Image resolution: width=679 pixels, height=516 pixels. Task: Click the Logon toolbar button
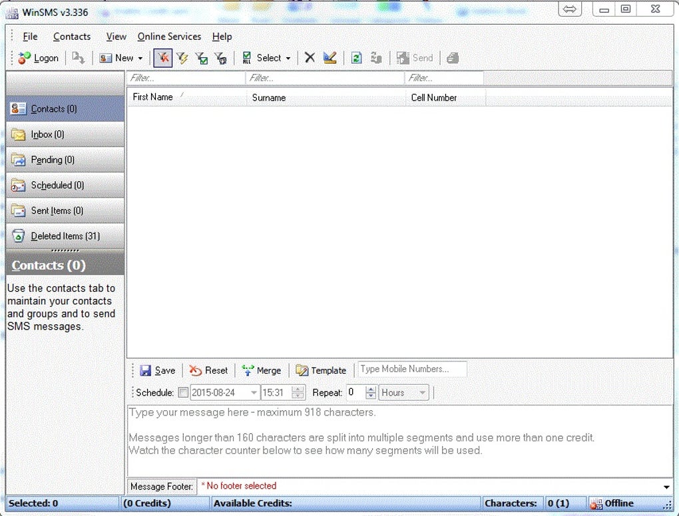click(38, 58)
